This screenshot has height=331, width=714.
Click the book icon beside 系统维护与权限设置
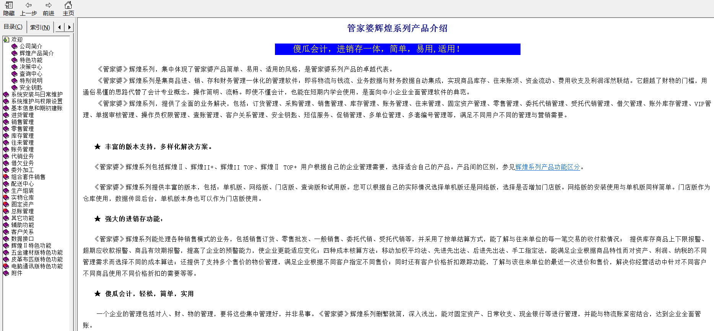point(6,101)
